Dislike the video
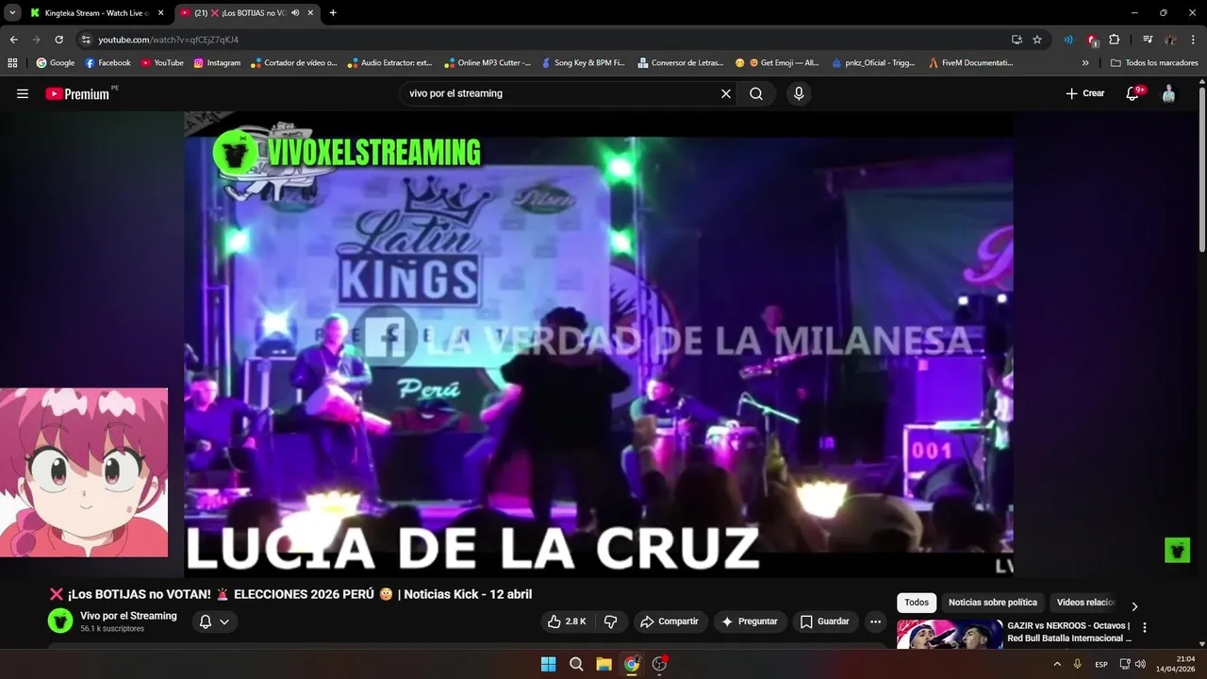 point(611,621)
